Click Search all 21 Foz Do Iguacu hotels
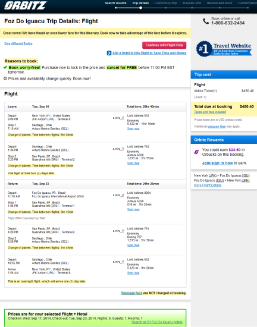The height and width of the screenshot is (327, 257). coord(157,322)
